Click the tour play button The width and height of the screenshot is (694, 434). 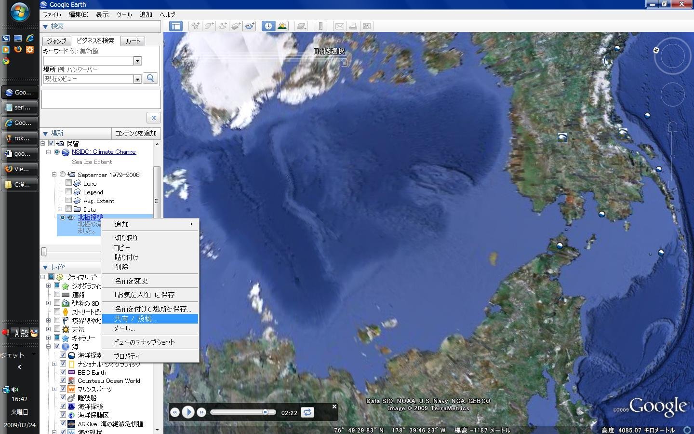point(188,412)
